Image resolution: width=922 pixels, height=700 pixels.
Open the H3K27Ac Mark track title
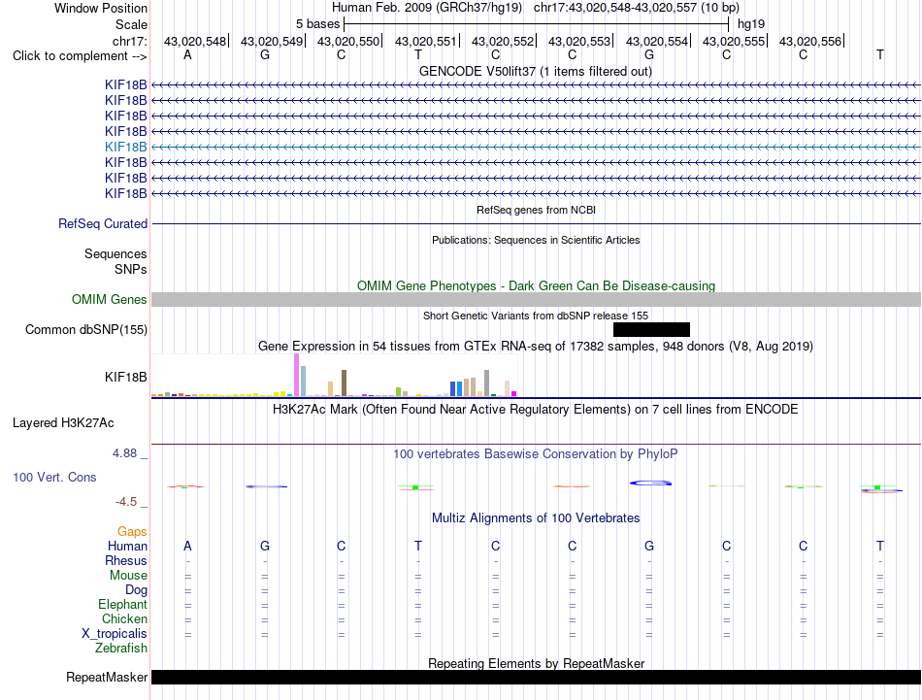coord(535,410)
